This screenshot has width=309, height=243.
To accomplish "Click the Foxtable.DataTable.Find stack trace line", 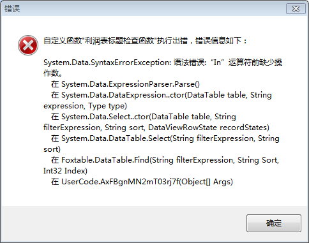I will pyautogui.click(x=165, y=160).
